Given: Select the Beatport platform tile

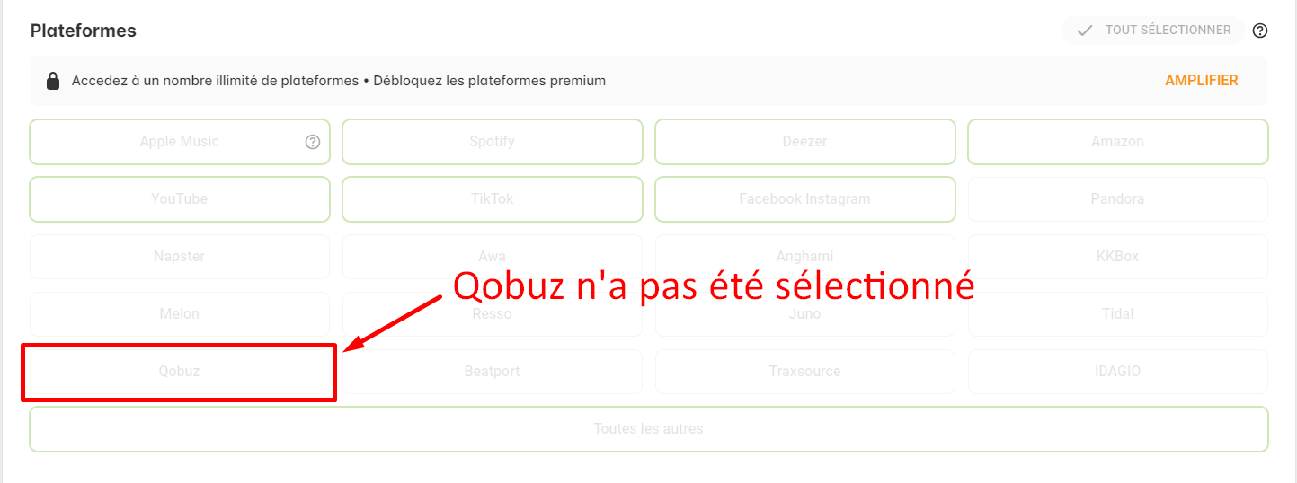Looking at the screenshot, I should click(x=493, y=372).
